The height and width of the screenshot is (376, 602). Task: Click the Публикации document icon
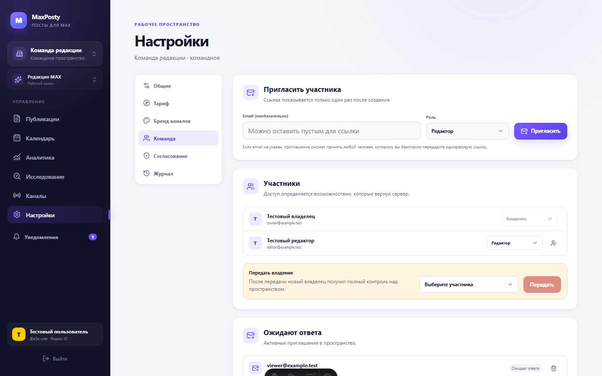tap(17, 119)
